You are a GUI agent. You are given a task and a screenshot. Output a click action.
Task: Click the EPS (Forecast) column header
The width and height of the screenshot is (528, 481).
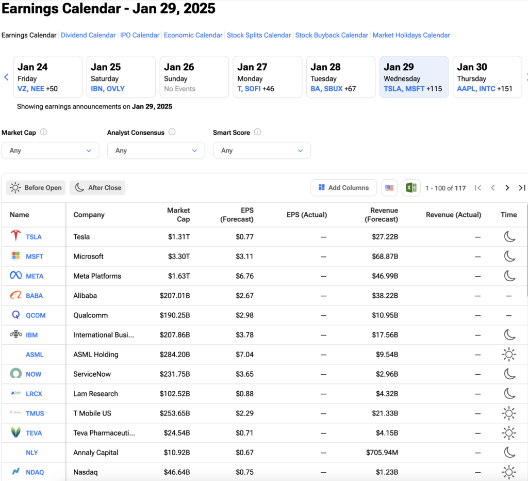[237, 215]
